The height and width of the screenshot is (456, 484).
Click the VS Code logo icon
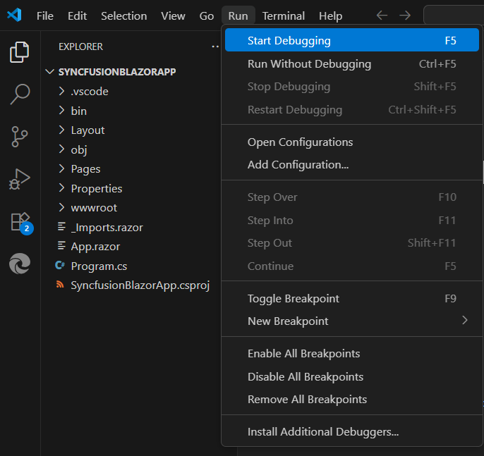(x=14, y=16)
